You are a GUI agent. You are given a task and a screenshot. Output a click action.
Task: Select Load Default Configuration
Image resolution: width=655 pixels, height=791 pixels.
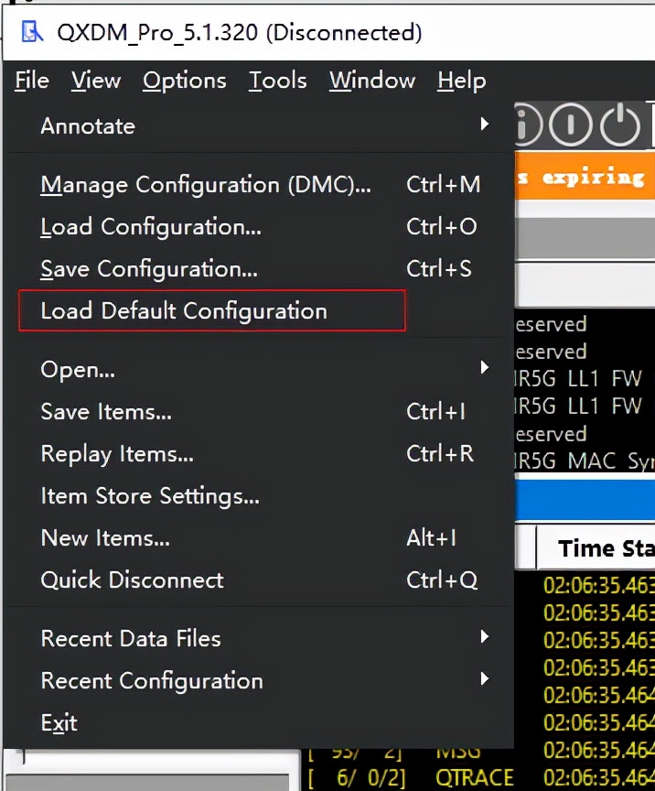tap(183, 310)
